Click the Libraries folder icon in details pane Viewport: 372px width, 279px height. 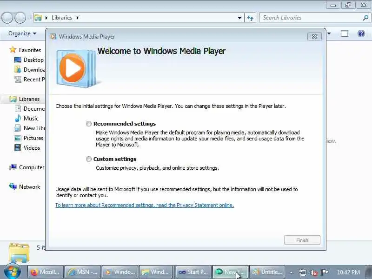coord(19,252)
